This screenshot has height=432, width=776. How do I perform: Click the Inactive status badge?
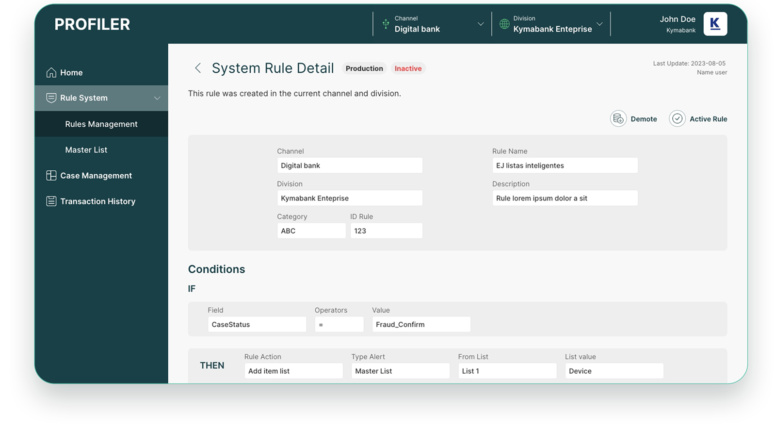pyautogui.click(x=408, y=68)
